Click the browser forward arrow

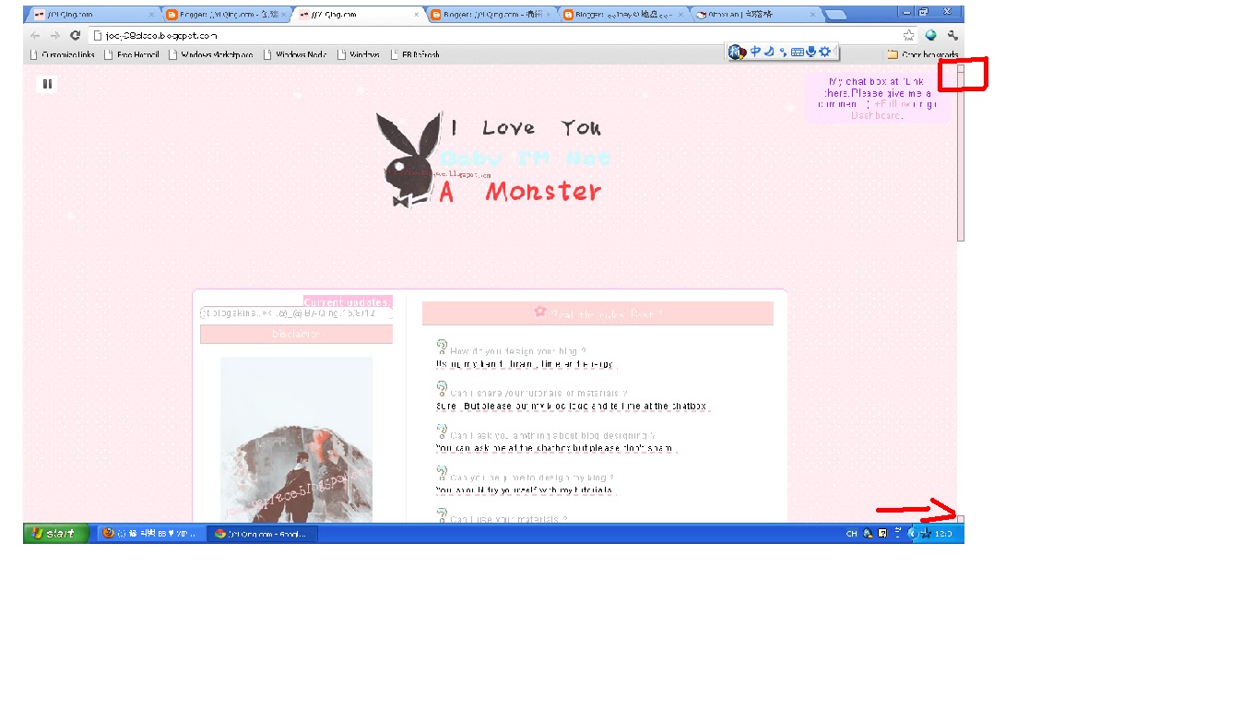pyautogui.click(x=55, y=35)
